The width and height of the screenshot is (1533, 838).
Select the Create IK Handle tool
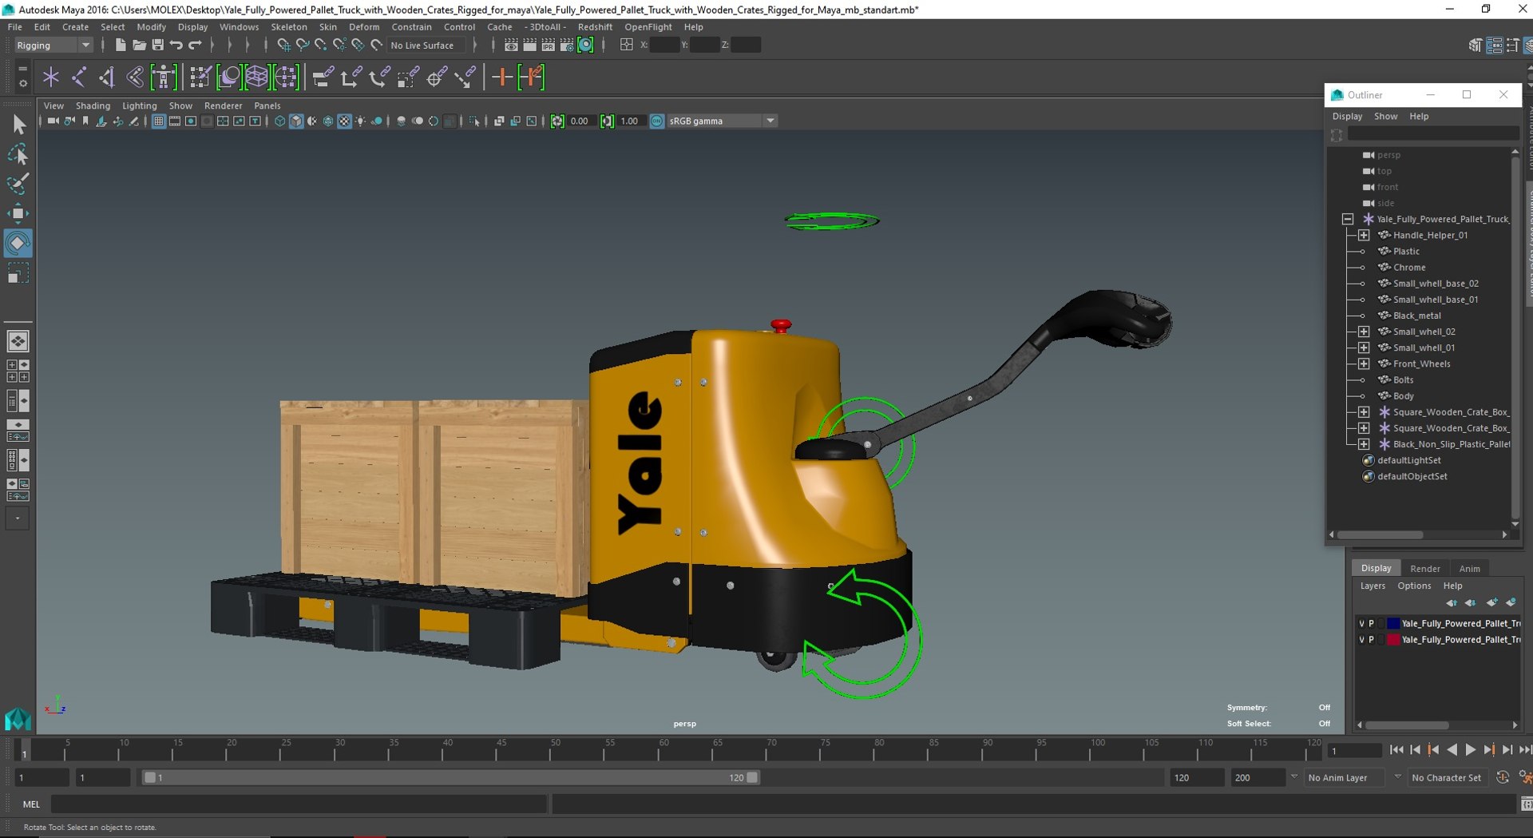click(107, 77)
